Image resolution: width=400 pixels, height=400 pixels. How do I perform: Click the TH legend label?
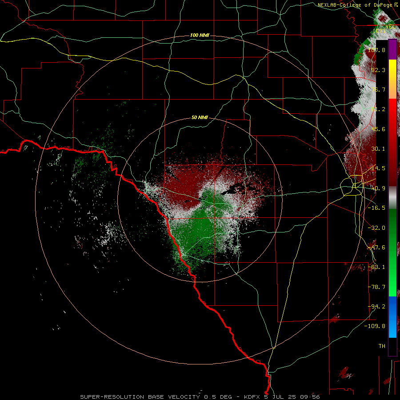(x=382, y=346)
